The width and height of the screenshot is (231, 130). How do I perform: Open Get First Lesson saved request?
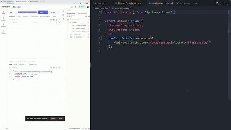pyautogui.click(x=80, y=28)
